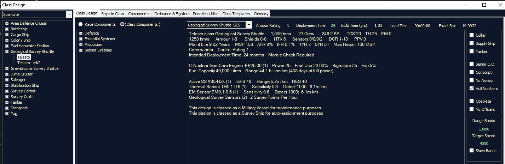
Task: Switch to the Priorities / Misc tab
Action: [x=206, y=14]
